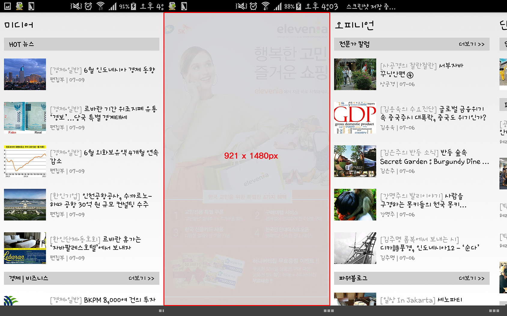Screen dimensions: 507x316
Task: Open column '서부자바 꾸닝안편 ④'
Action: pyautogui.click(x=422, y=70)
